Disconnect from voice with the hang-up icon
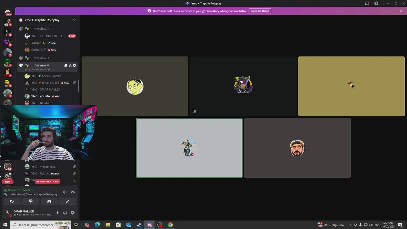 [x=73, y=192]
